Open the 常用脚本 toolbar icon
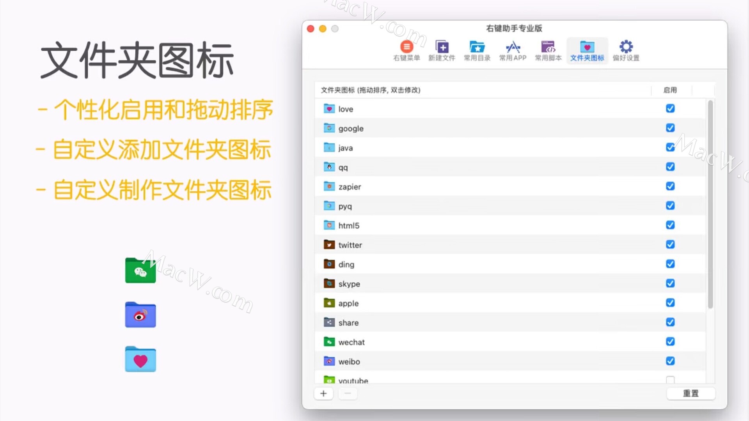749x421 pixels. coord(548,51)
